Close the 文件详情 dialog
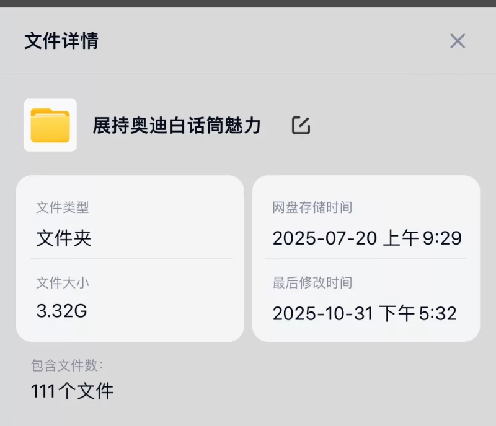The image size is (496, 426). tap(458, 41)
